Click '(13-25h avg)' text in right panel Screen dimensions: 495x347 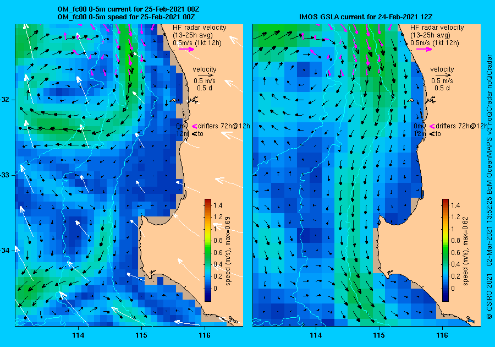(430, 35)
